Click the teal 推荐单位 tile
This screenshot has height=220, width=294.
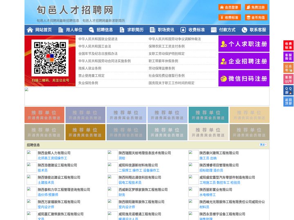click(209, 115)
